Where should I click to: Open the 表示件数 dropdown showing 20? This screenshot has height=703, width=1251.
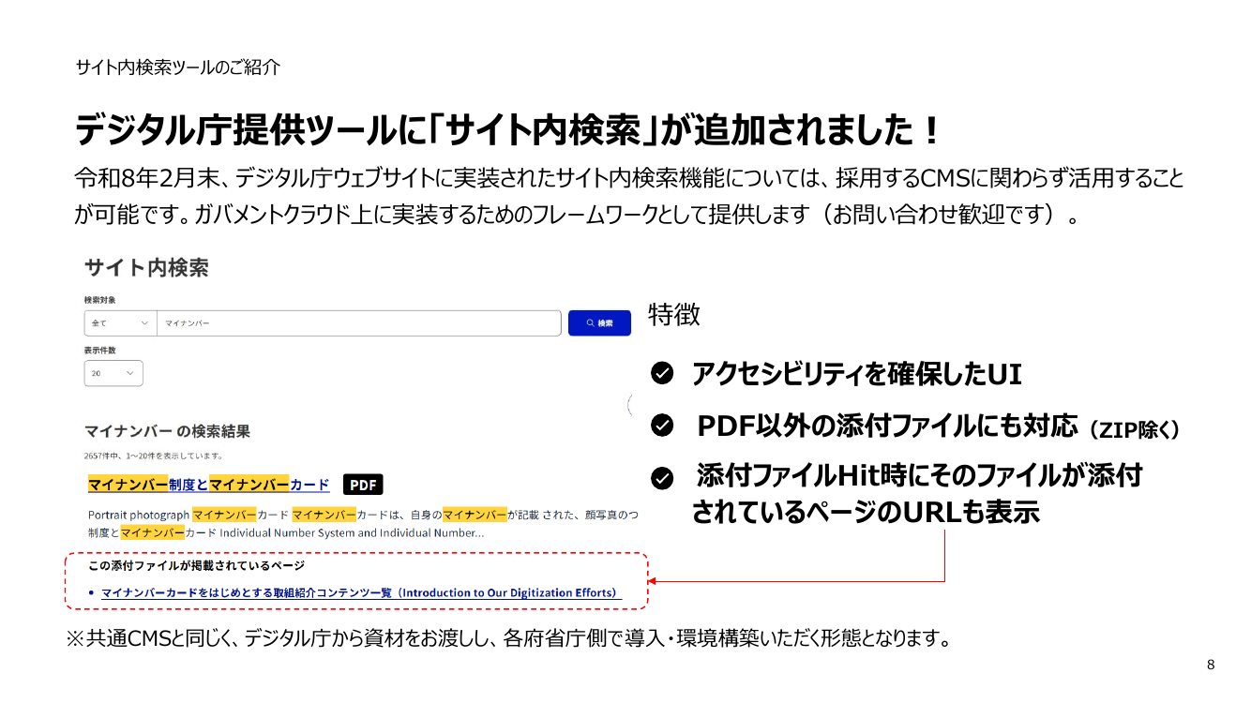point(113,373)
